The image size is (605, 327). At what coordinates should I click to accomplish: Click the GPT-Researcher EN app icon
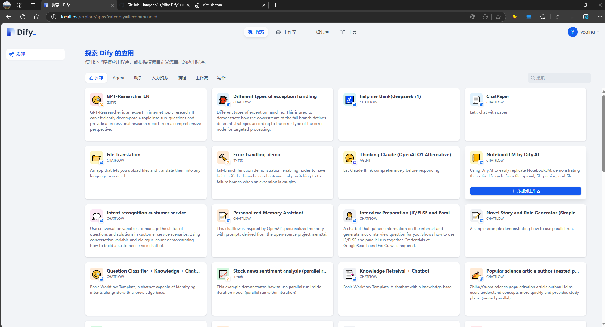click(97, 99)
